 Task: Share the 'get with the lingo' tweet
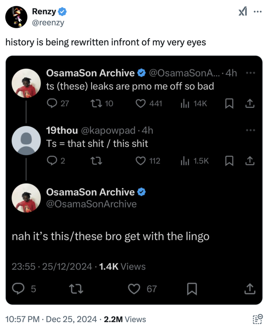249,289
